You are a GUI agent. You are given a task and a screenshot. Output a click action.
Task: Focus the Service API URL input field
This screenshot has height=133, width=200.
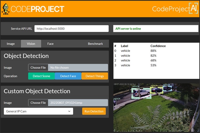click(x=72, y=29)
